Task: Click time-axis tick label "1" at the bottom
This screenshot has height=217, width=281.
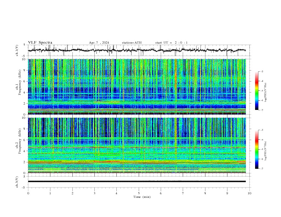Action: [x=50, y=193]
